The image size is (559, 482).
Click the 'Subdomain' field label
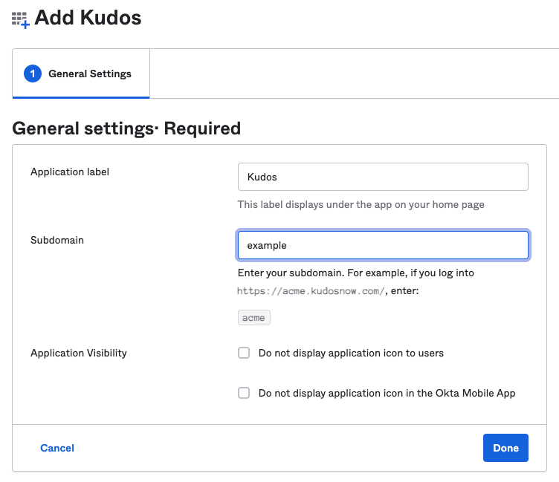[57, 240]
